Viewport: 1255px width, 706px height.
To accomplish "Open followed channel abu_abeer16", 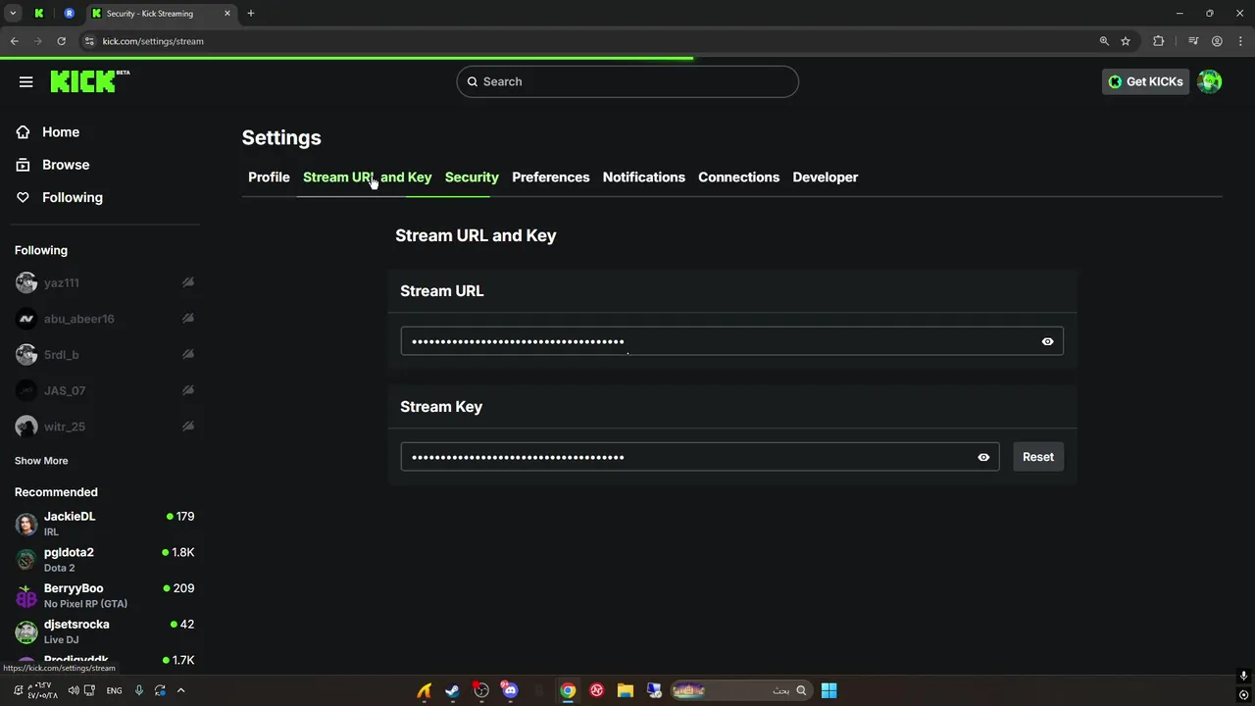I will click(78, 319).
